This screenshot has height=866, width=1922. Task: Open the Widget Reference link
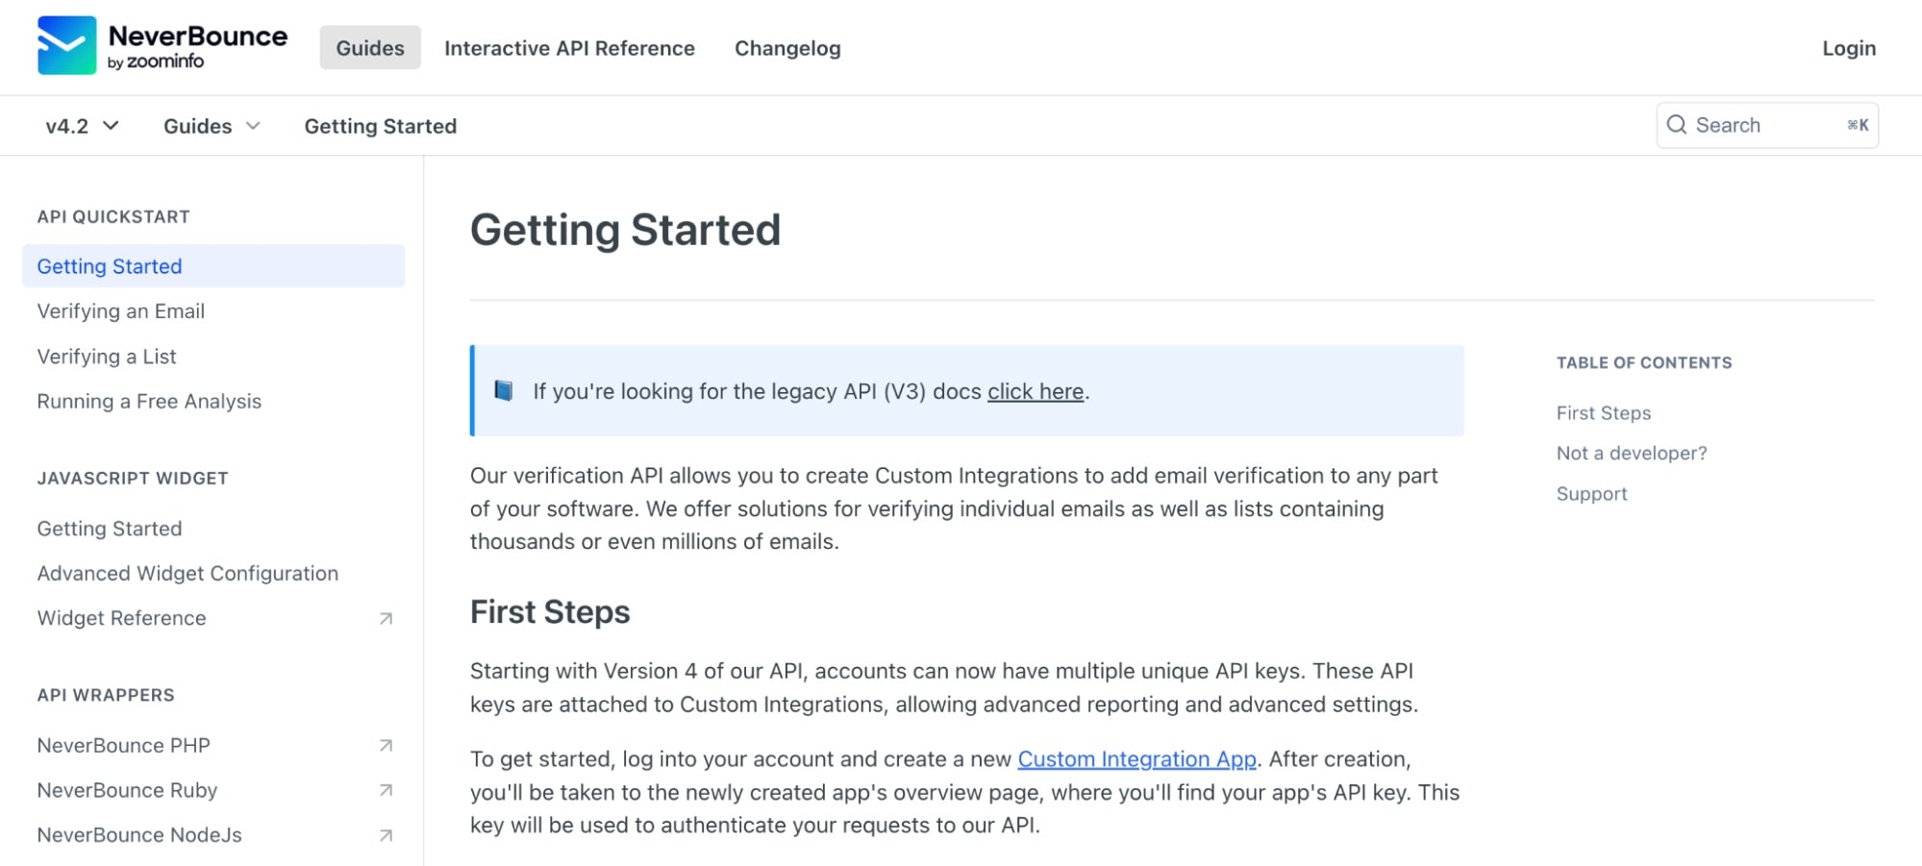point(122,618)
